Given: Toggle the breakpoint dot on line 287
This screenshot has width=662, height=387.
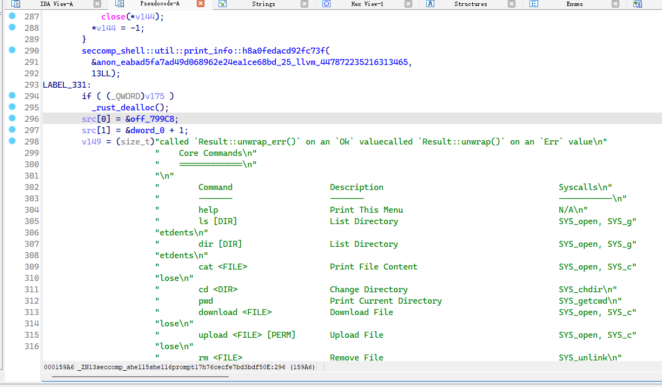Looking at the screenshot, I should pos(12,16).
